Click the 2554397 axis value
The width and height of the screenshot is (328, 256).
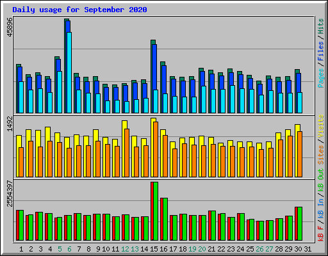pos(10,193)
